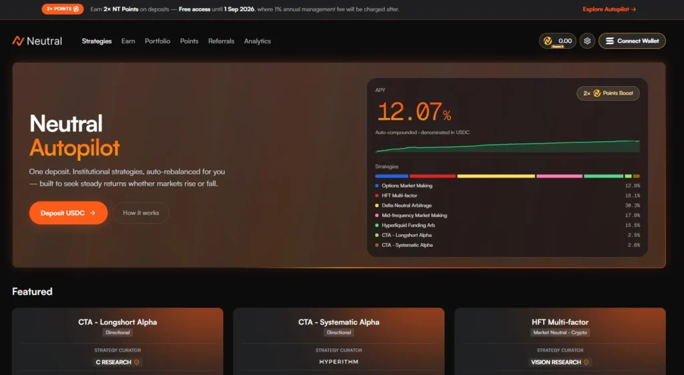Viewport: 684px width, 375px height.
Task: Go to the Earn page
Action: click(x=128, y=41)
